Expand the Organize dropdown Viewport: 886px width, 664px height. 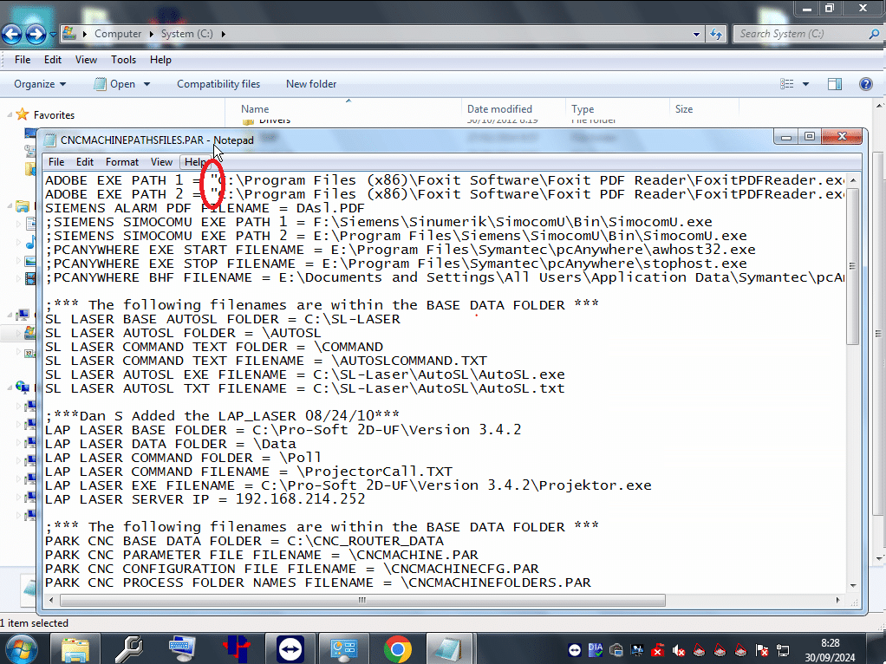point(40,84)
